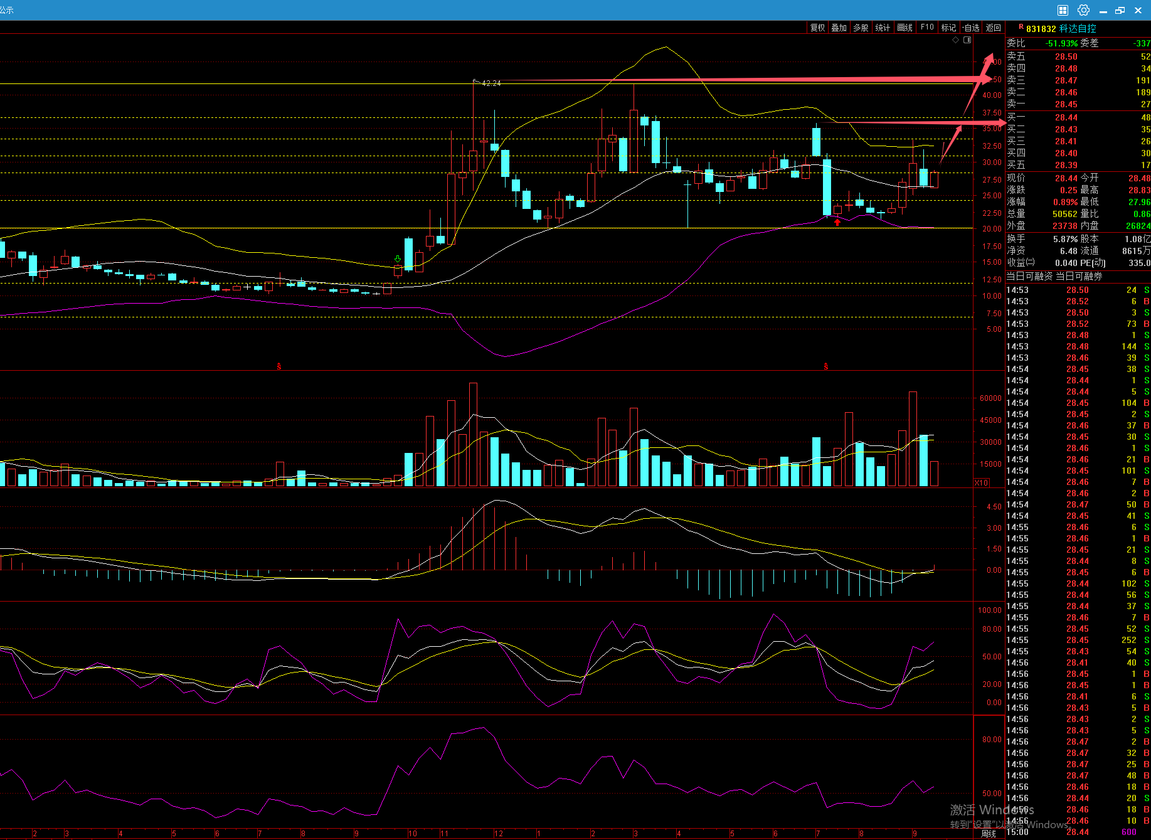Click 买四 bid row at 28.40
Screen dimensions: 1151x840
1079,153
